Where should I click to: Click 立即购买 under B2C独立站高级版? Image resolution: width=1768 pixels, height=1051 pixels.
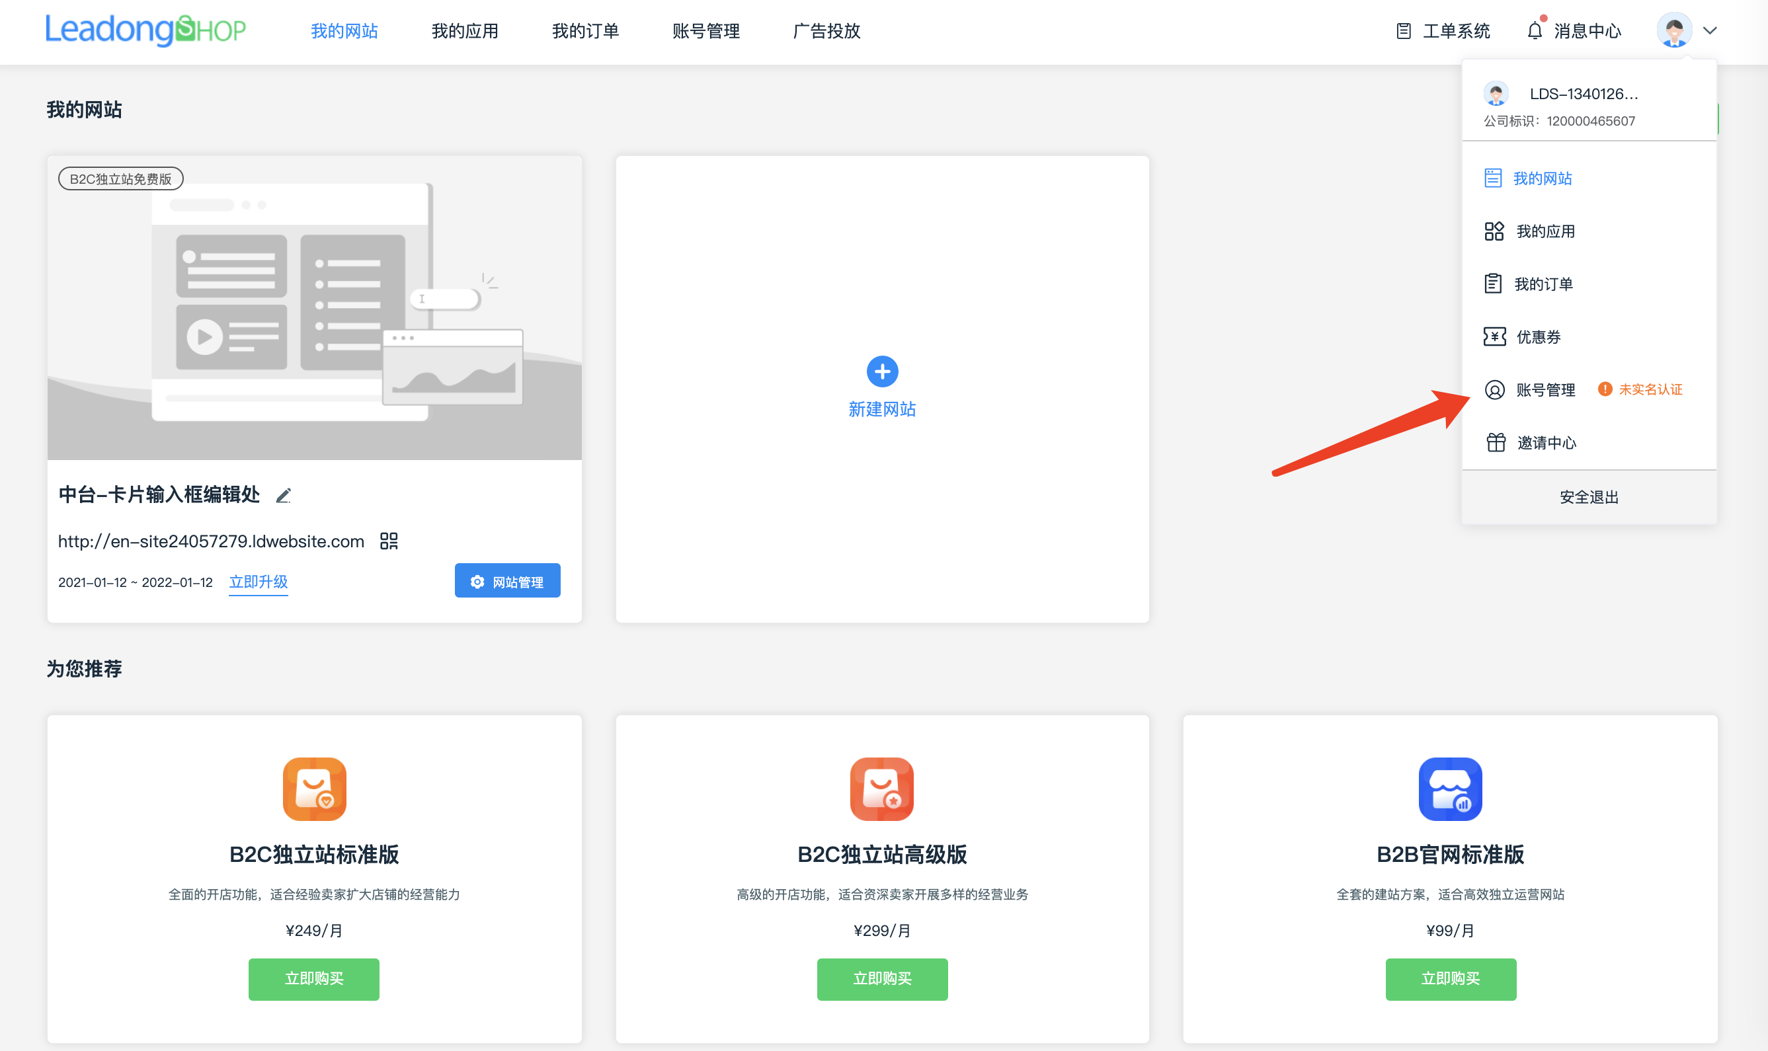coord(882,979)
